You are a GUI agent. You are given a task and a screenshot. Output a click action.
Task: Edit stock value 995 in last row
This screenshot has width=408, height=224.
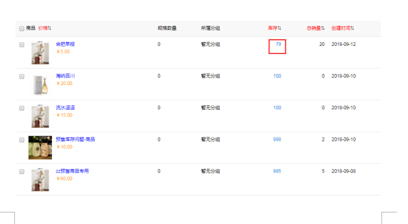(x=277, y=171)
